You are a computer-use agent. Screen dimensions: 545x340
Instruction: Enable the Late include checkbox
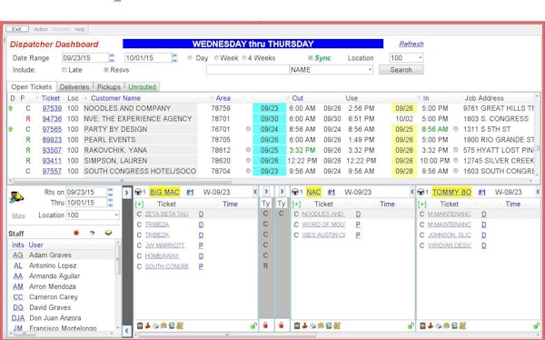(64, 70)
